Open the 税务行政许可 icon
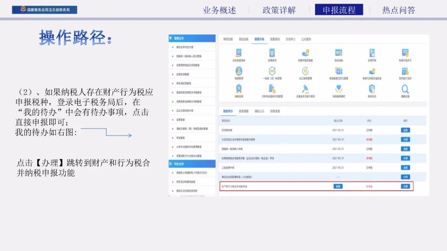 (x=405, y=53)
